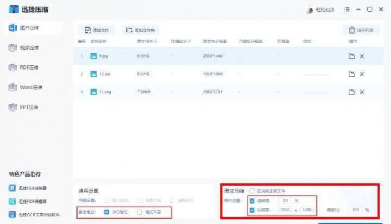Screen dimensions: 391x224
Task: Click the 清空列表 clear-list button
Action: [361, 30]
